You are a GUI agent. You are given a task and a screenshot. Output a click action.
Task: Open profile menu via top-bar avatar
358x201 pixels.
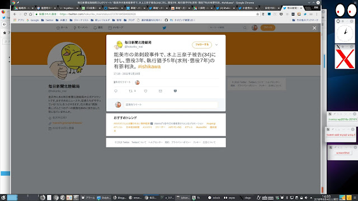click(255, 27)
